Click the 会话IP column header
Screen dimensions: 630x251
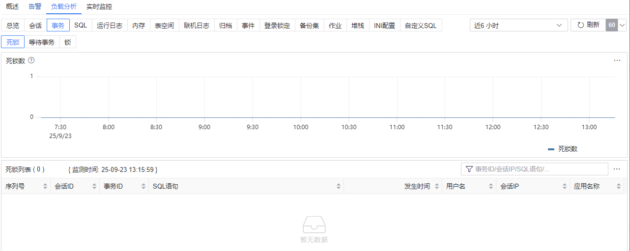coord(533,187)
